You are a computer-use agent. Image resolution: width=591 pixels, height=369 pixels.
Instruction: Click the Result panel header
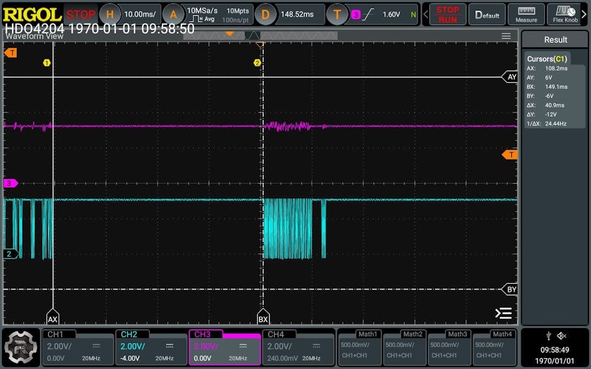[x=555, y=40]
